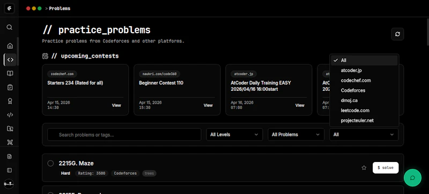Select the checked All option in the platform list
The height and width of the screenshot is (194, 429).
(364, 60)
